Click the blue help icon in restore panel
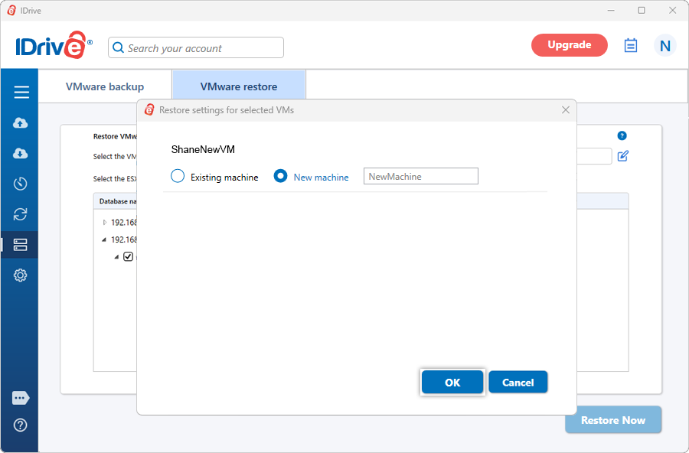 [622, 135]
